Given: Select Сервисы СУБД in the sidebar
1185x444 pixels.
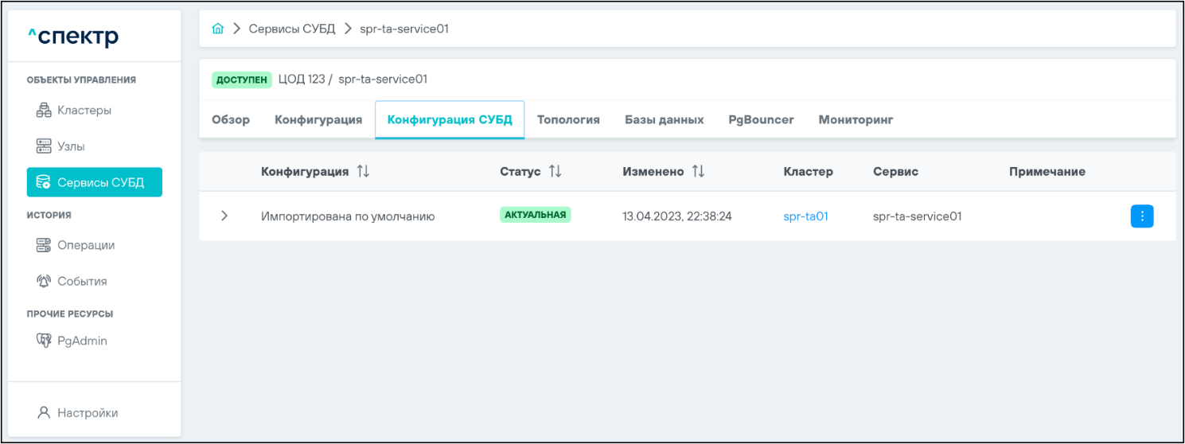Looking at the screenshot, I should coord(94,182).
